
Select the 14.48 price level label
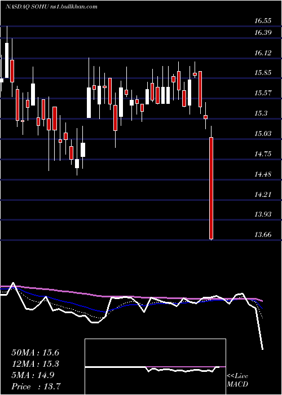click(263, 174)
